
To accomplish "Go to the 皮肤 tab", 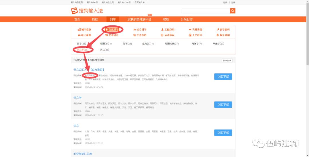I will tap(95, 19).
